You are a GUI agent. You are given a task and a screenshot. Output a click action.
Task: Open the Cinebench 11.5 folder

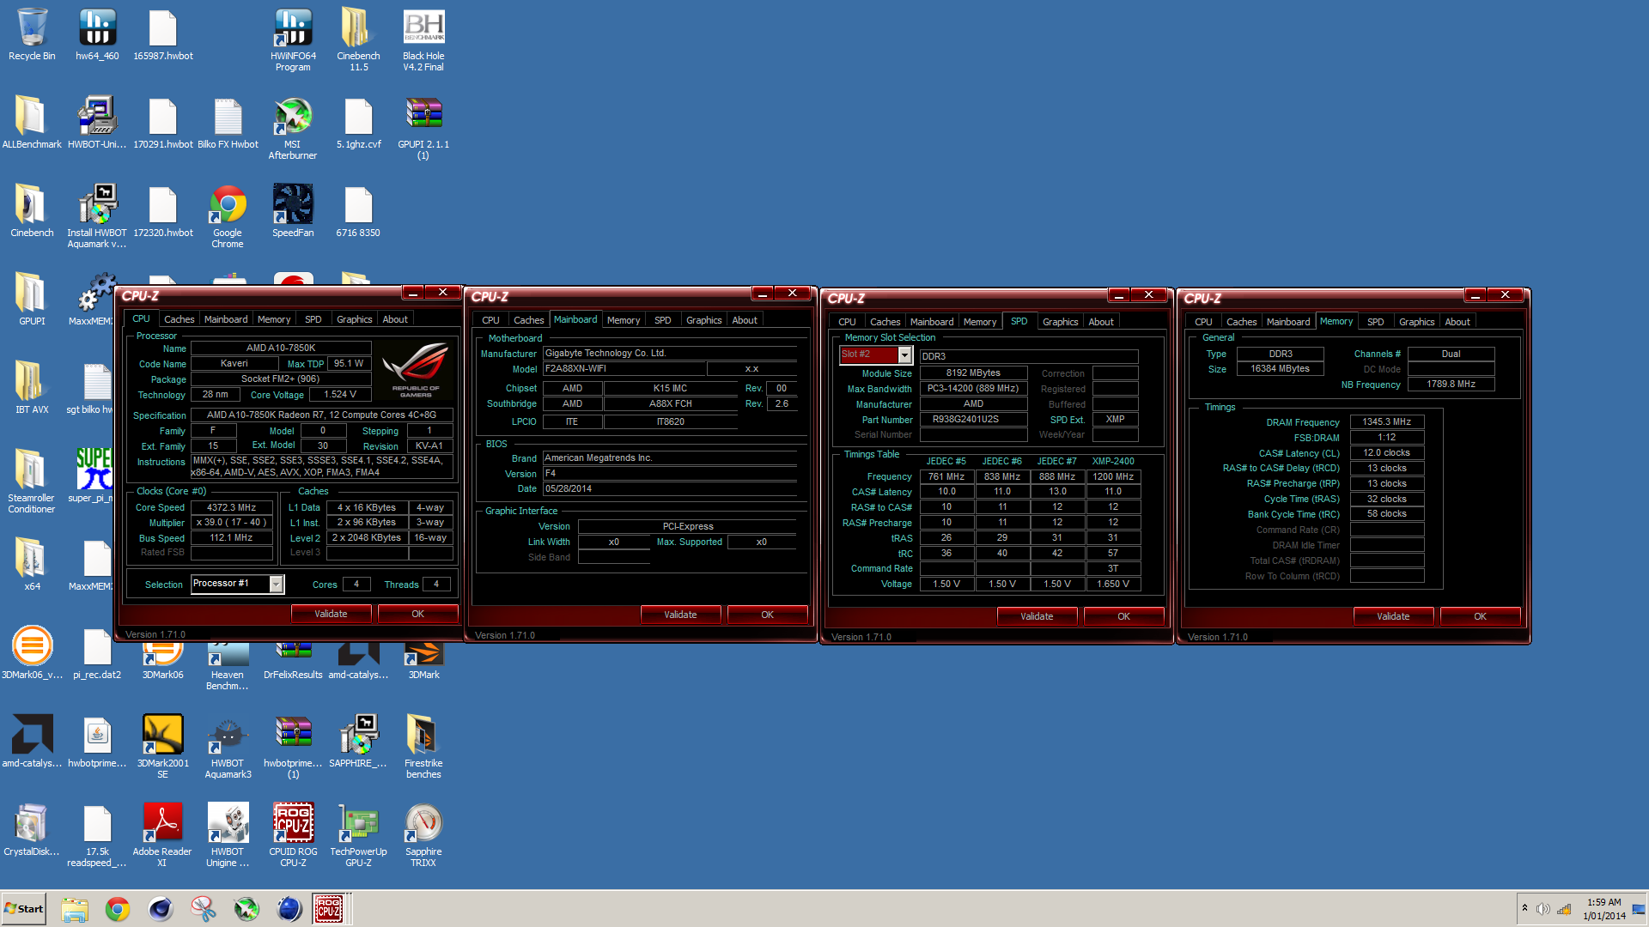tap(358, 39)
